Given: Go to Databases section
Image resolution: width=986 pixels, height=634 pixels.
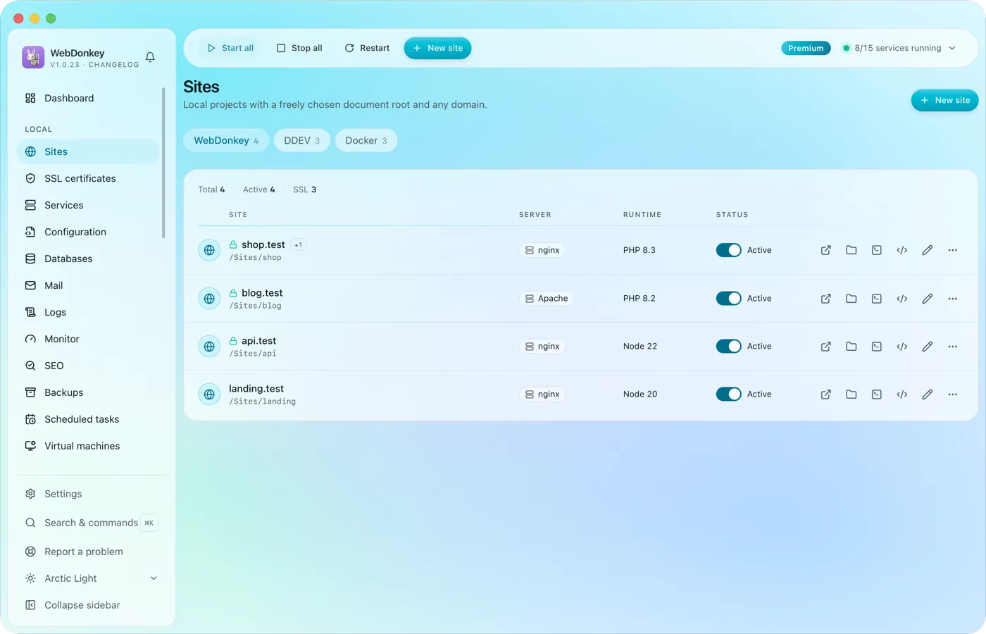Looking at the screenshot, I should (88, 259).
